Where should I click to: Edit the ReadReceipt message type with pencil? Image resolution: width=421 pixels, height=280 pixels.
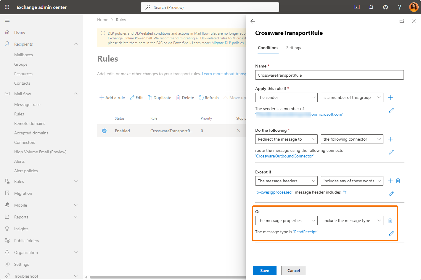pyautogui.click(x=391, y=234)
